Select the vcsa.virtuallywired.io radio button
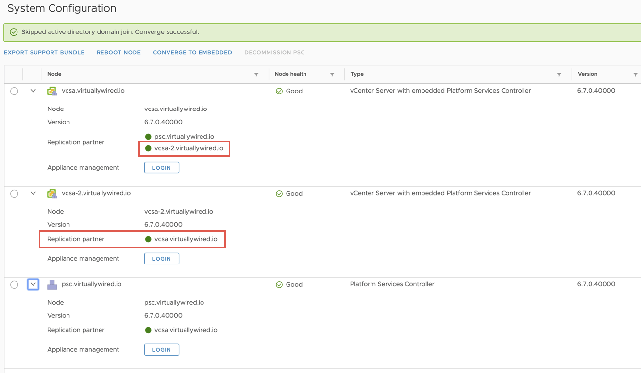Screen dimensions: 641x373 tap(14, 91)
